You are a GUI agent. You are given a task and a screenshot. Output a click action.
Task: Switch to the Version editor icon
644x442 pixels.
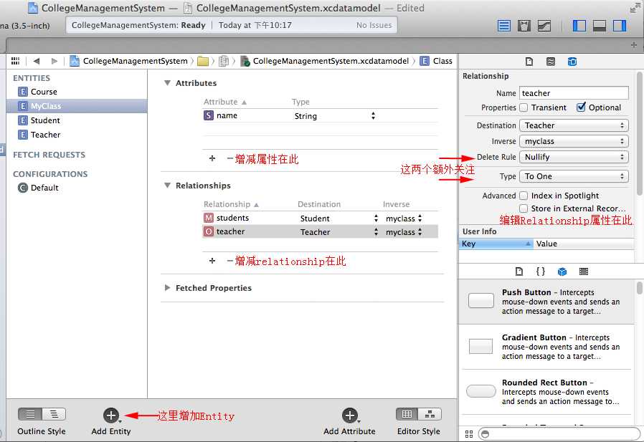tap(544, 26)
